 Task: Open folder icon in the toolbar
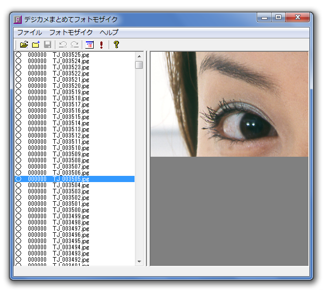24,44
